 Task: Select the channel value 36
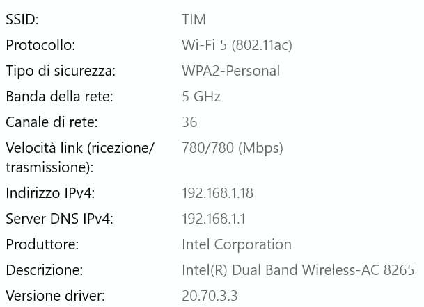pyautogui.click(x=189, y=122)
